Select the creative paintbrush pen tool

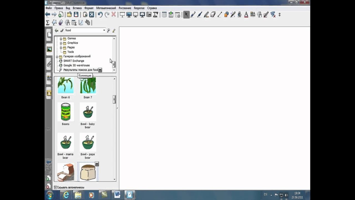point(200,15)
